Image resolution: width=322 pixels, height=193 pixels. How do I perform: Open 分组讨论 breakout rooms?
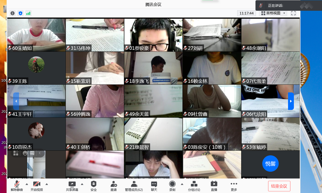tap(194, 186)
